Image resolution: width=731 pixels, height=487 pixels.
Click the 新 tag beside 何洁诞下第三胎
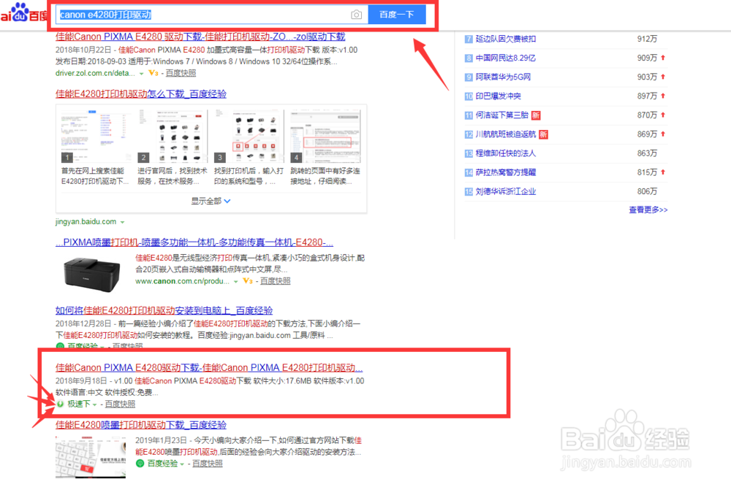coord(536,115)
